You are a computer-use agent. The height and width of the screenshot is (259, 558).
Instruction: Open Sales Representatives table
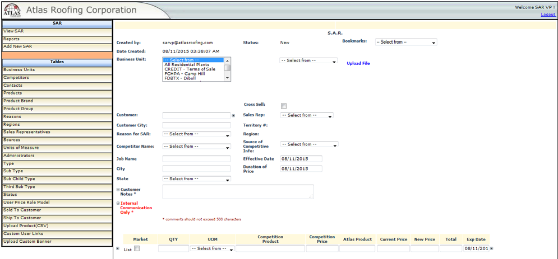pyautogui.click(x=57, y=133)
